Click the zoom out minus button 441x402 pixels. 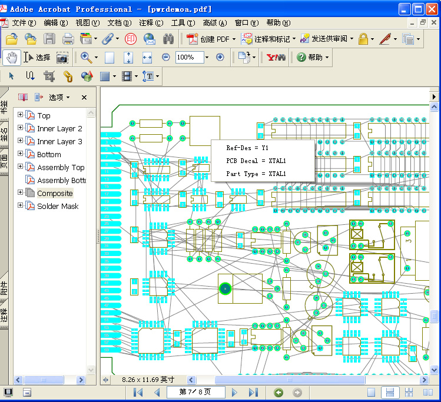point(166,57)
